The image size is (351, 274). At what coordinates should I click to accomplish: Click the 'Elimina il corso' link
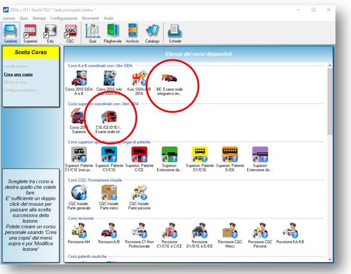[16, 82]
